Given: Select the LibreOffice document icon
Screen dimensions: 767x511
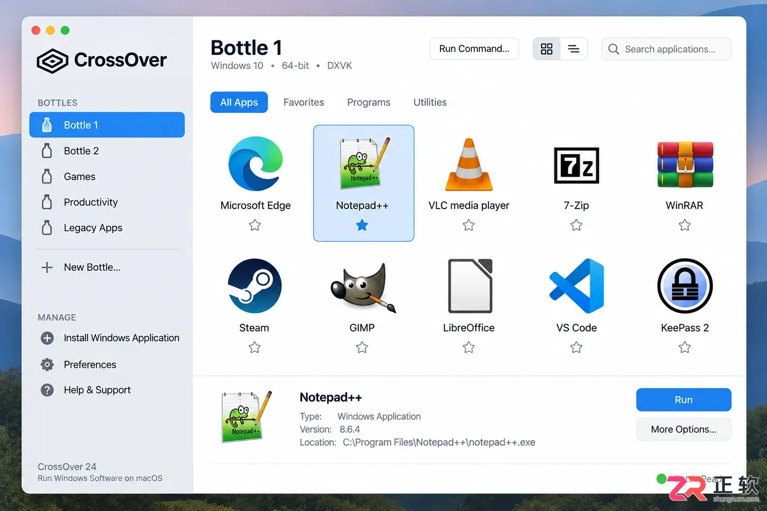Looking at the screenshot, I should click(x=470, y=286).
